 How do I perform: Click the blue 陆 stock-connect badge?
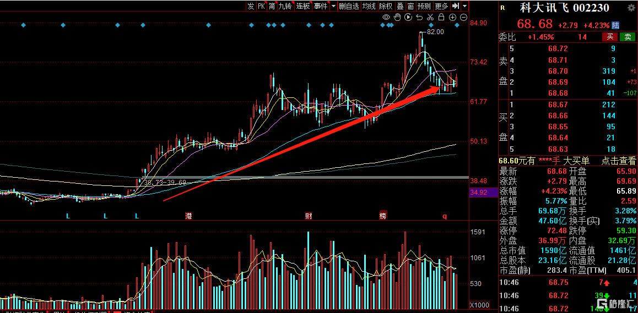click(615, 25)
